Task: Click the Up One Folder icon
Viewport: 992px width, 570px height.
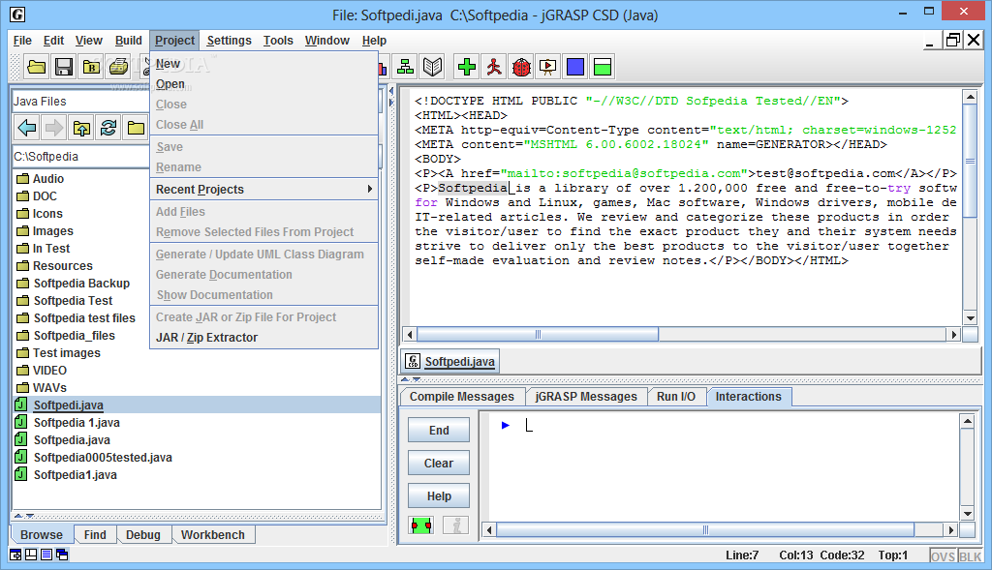Action: tap(81, 128)
